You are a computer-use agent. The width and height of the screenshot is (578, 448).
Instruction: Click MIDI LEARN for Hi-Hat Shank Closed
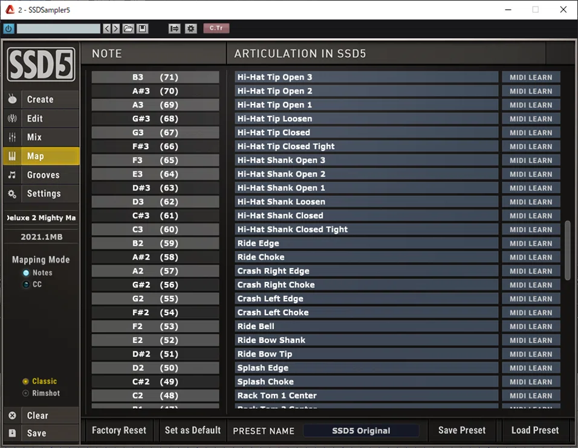point(531,216)
